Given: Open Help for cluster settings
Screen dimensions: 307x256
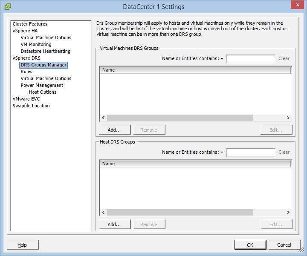Looking at the screenshot, I should click(x=23, y=245).
